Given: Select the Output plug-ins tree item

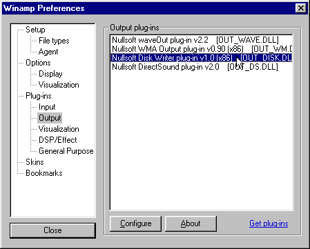Looking at the screenshot, I should coord(50,118).
